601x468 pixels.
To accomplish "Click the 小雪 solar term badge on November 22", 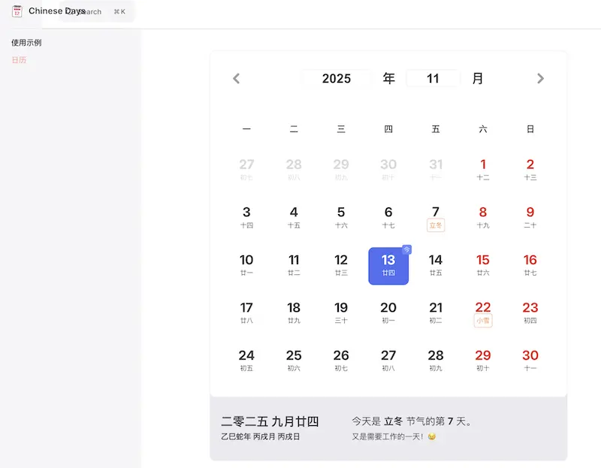I will point(483,321).
